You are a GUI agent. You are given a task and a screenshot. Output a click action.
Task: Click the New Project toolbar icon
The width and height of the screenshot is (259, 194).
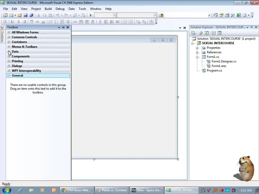click(5, 15)
